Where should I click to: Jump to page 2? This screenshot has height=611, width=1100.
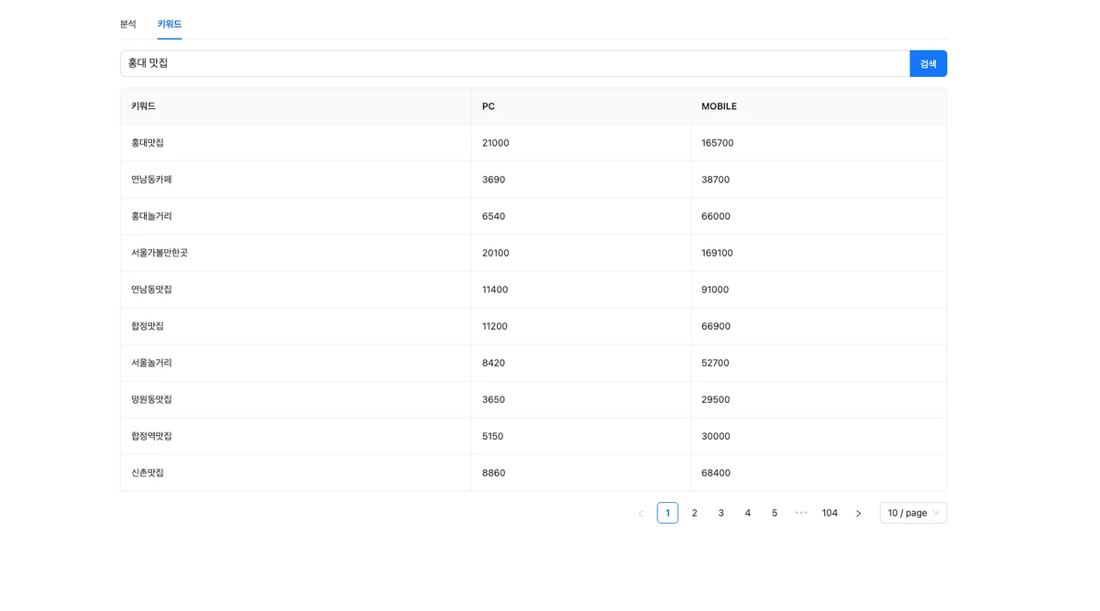694,513
